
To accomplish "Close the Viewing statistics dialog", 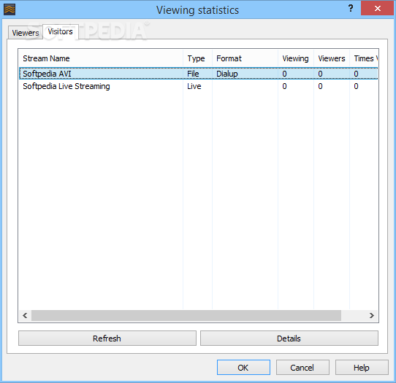I will [x=378, y=8].
